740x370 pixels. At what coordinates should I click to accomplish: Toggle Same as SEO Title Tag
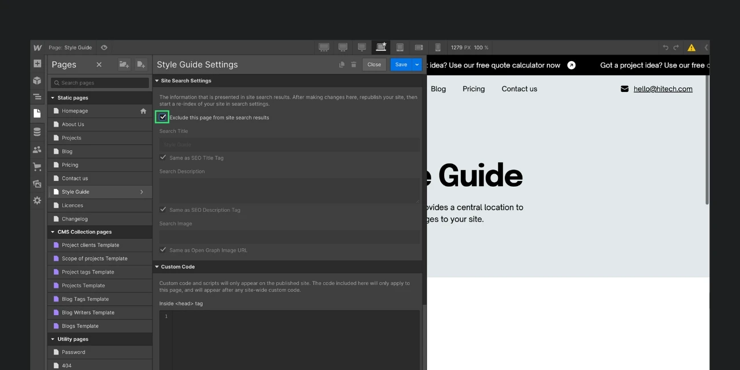(x=163, y=157)
